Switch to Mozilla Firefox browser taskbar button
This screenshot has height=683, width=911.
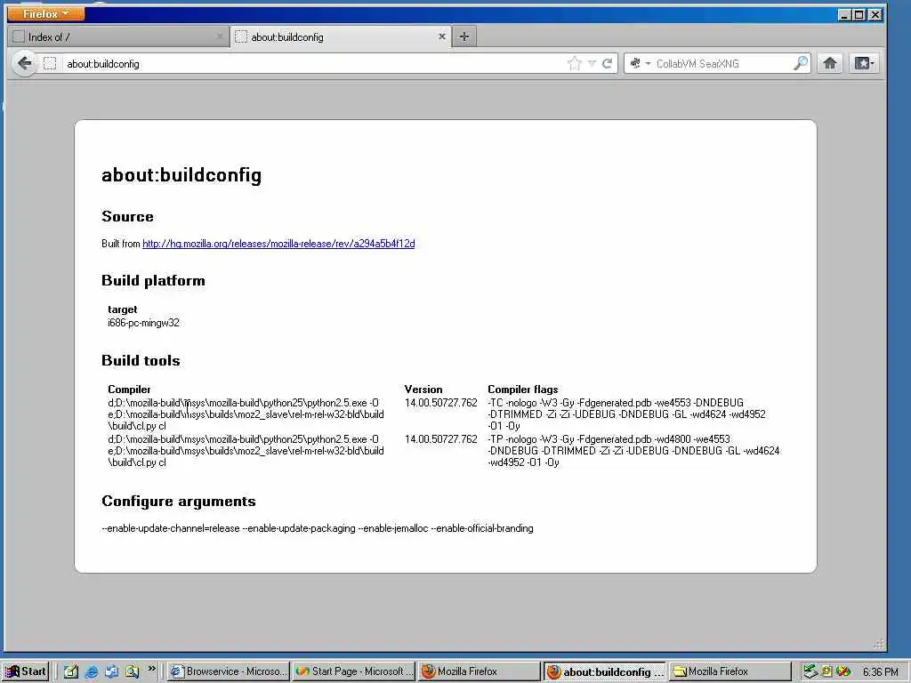point(480,671)
